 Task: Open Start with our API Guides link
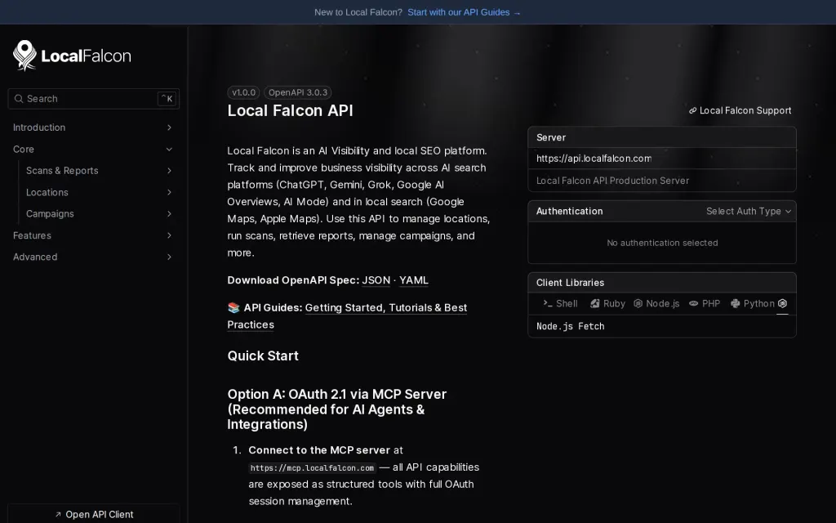(464, 12)
